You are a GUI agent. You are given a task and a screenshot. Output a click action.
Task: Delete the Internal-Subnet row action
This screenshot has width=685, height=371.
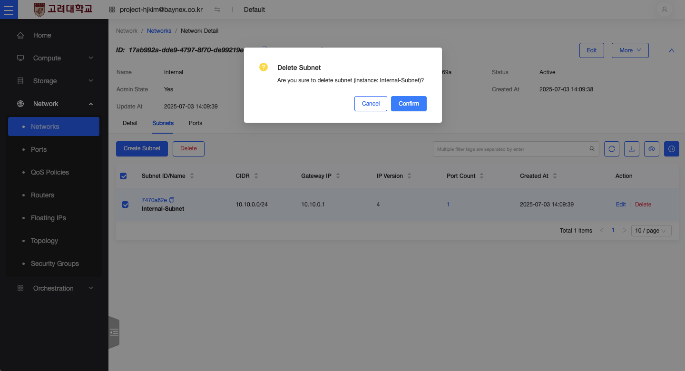[643, 205]
